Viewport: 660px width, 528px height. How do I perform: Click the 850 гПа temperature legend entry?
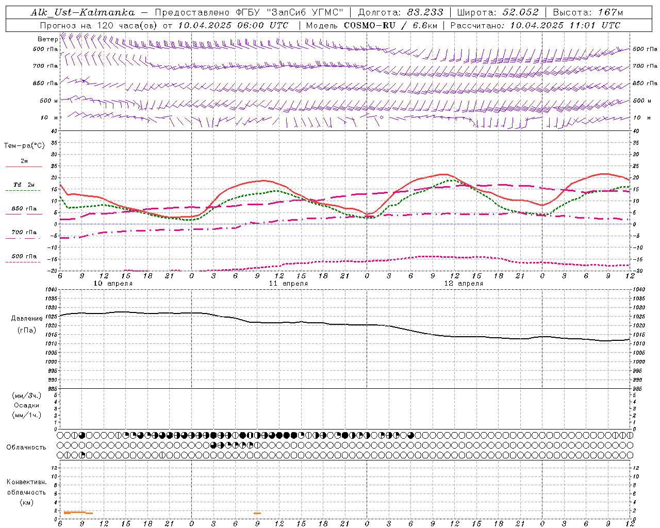(x=24, y=209)
